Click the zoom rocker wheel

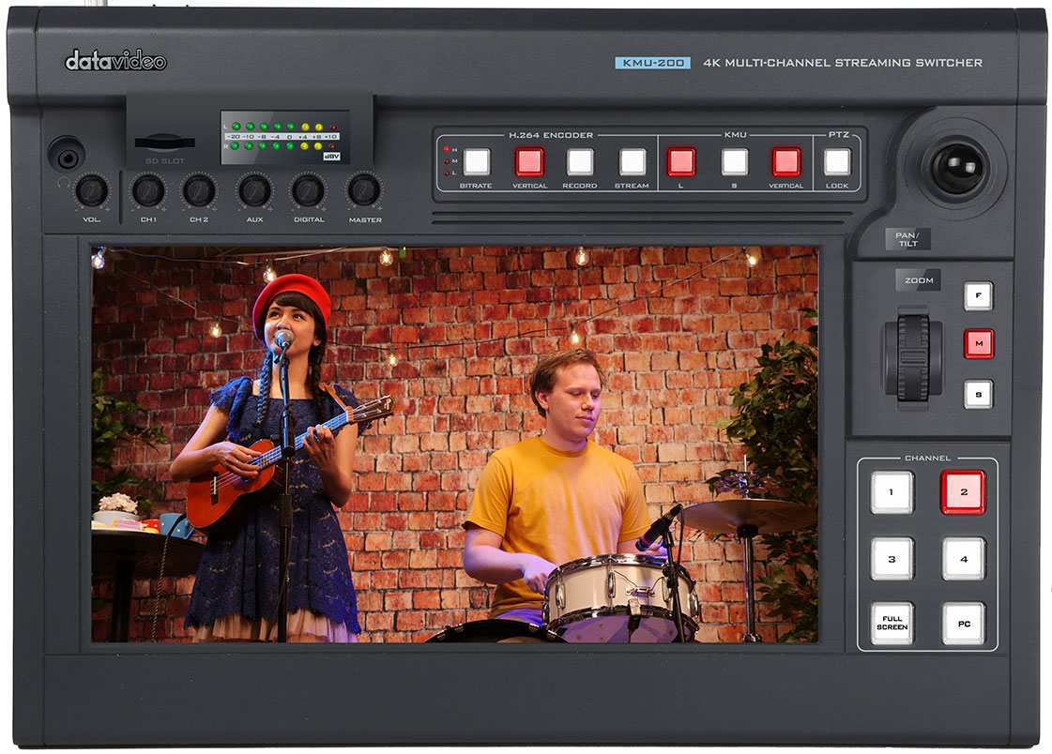click(912, 357)
